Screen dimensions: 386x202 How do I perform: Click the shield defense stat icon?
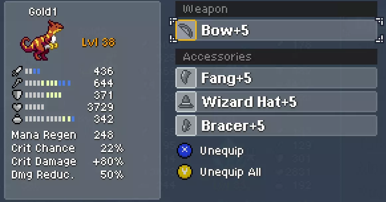tap(17, 95)
